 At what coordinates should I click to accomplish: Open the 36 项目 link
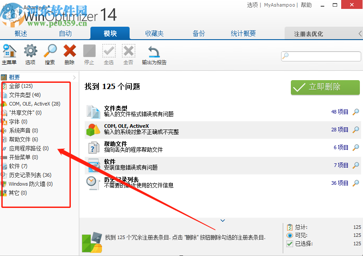(x=340, y=183)
